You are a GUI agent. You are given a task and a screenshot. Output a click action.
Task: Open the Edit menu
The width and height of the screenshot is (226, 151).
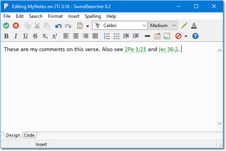tap(20, 16)
